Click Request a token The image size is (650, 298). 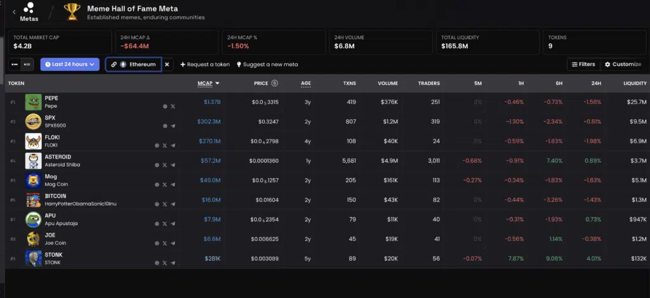point(205,65)
